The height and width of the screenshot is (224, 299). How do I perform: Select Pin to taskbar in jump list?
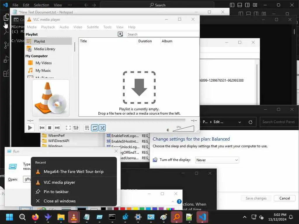[x=74, y=192]
